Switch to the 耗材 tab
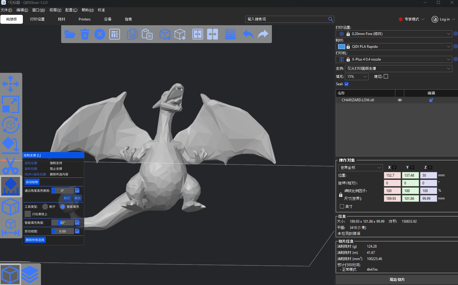The height and width of the screenshot is (285, 458). point(61,19)
